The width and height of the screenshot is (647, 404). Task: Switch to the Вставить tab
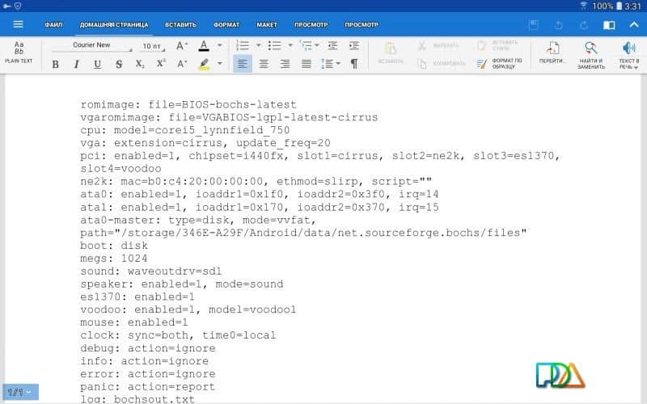(x=180, y=24)
